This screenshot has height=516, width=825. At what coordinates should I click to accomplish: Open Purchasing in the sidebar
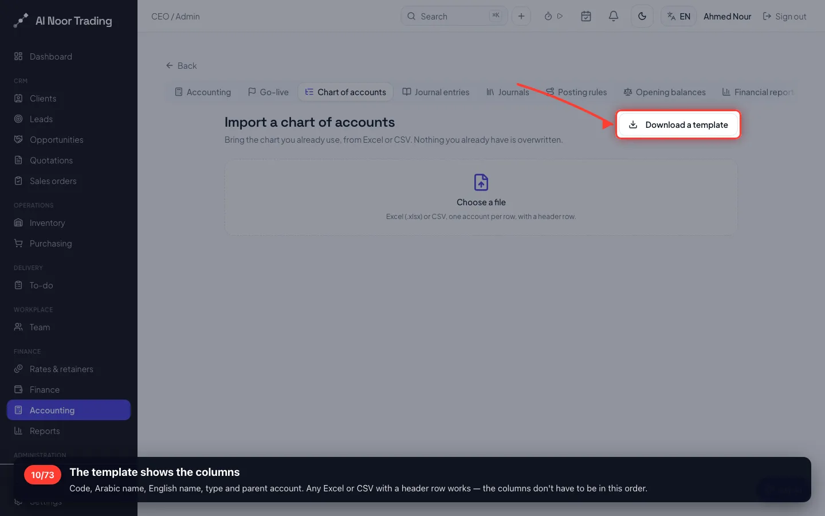tap(69, 243)
